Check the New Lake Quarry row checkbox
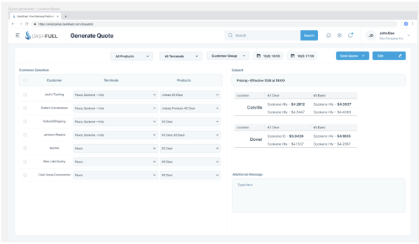The height and width of the screenshot is (244, 419). point(25,162)
